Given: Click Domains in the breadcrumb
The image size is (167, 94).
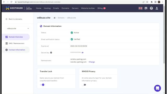Looking at the screenshot, I should coord(61,18).
